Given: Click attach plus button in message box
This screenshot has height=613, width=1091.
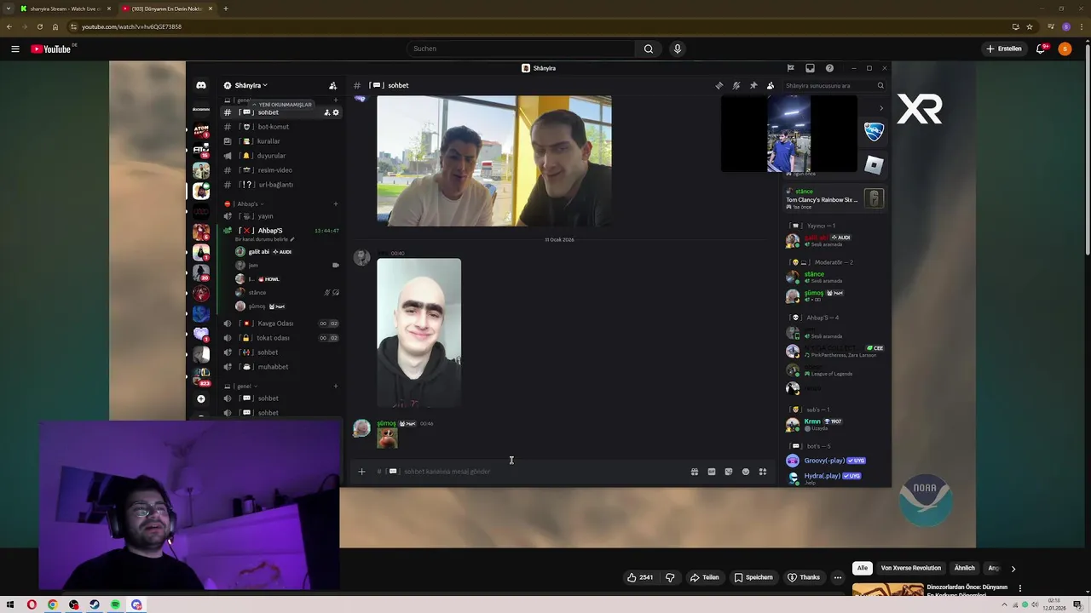Looking at the screenshot, I should (361, 472).
